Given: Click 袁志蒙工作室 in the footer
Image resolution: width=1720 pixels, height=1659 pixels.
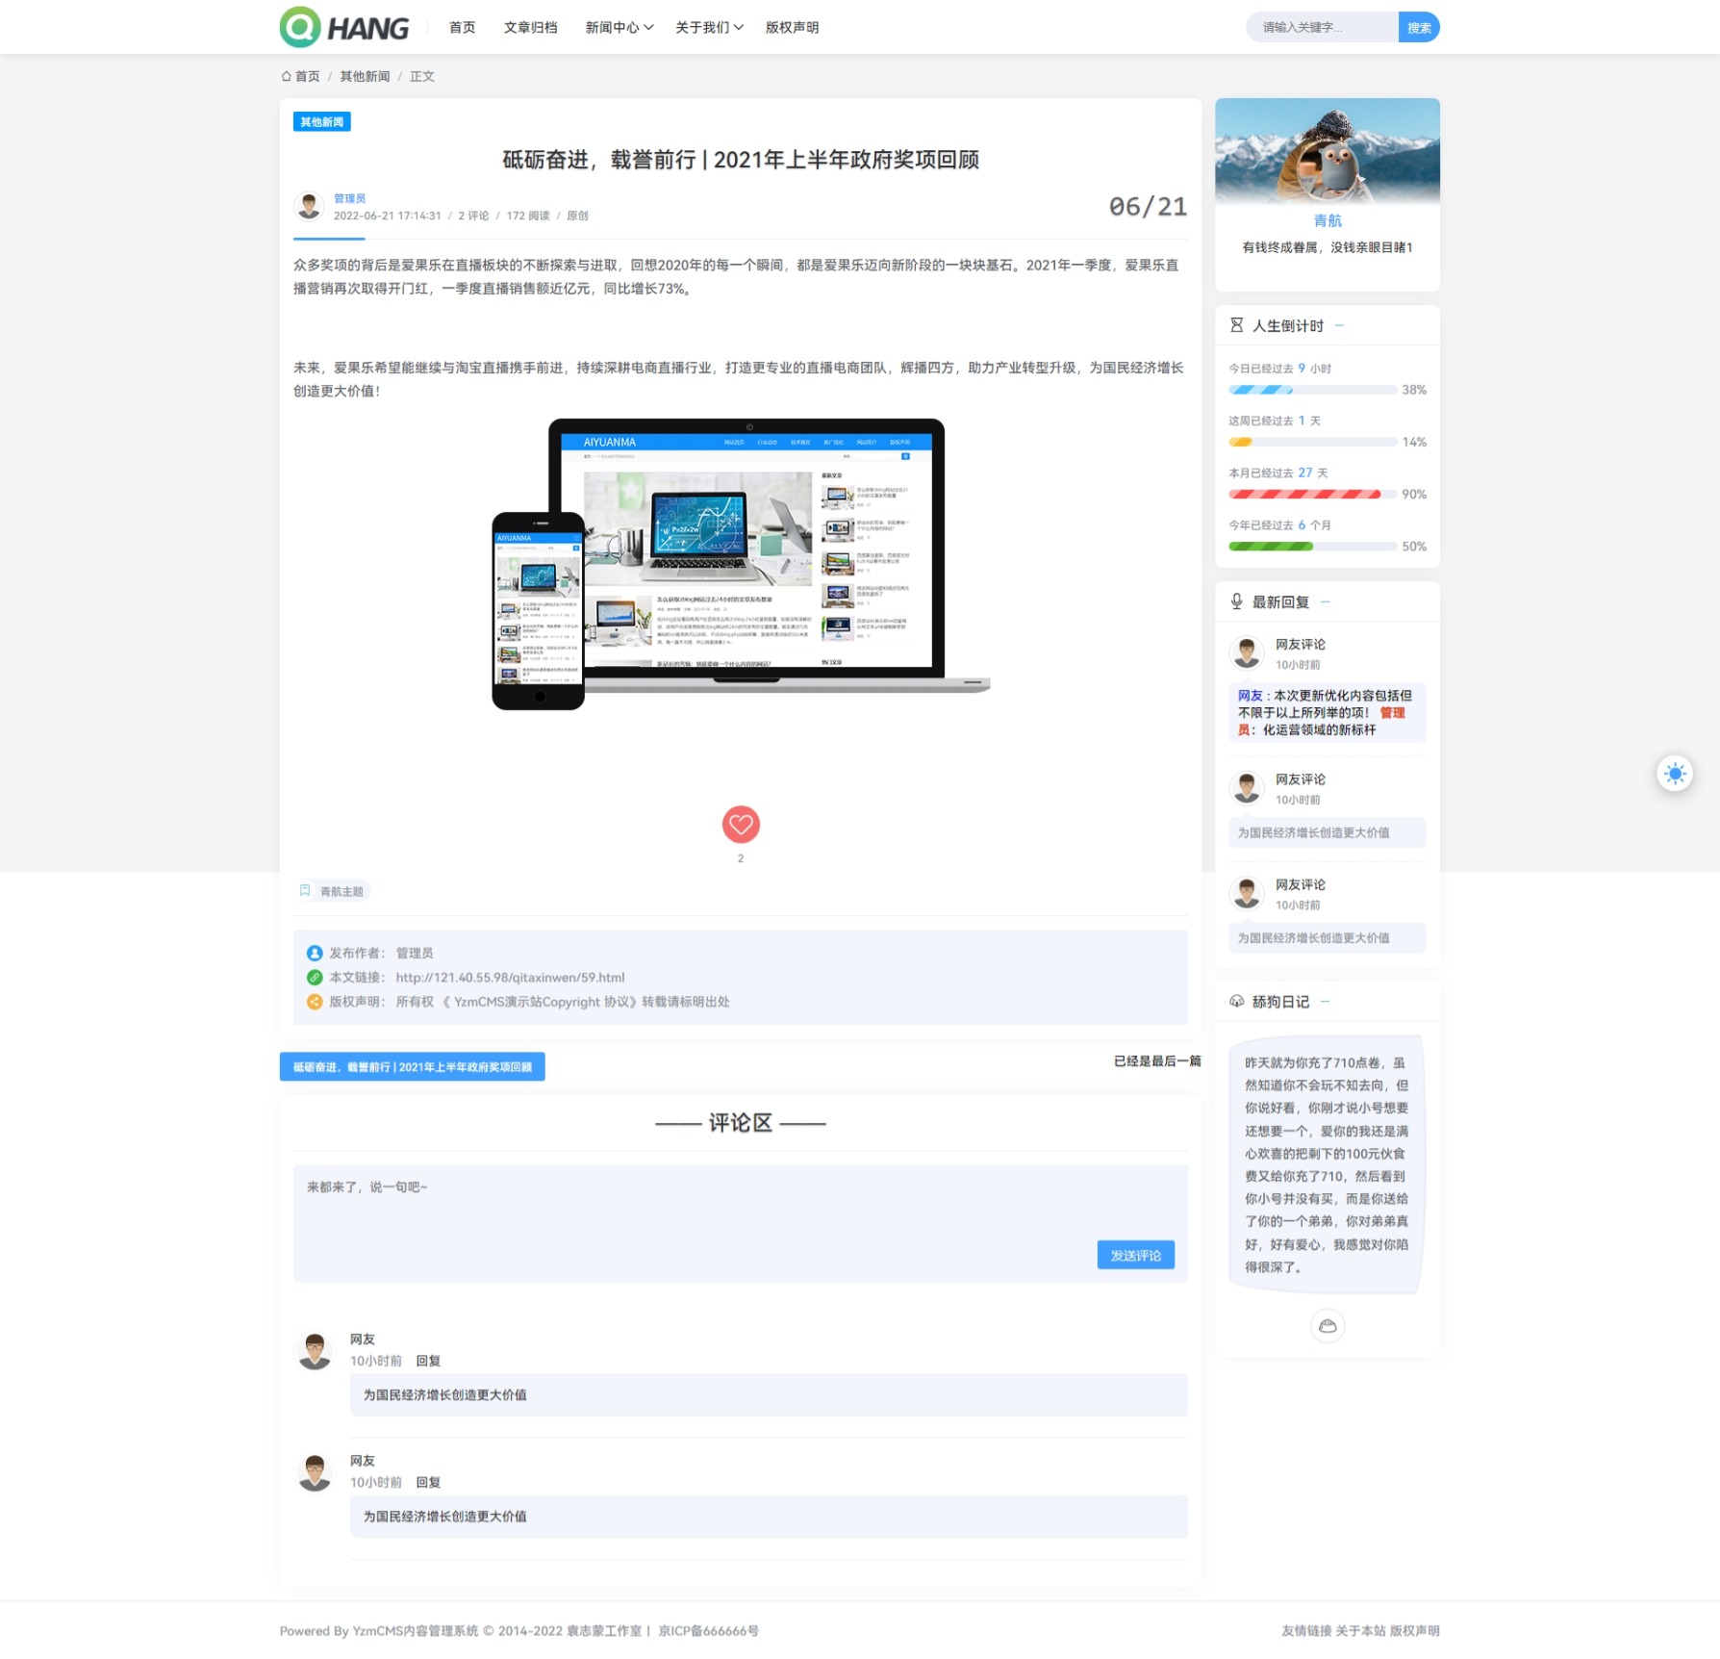Looking at the screenshot, I should pos(603,1630).
